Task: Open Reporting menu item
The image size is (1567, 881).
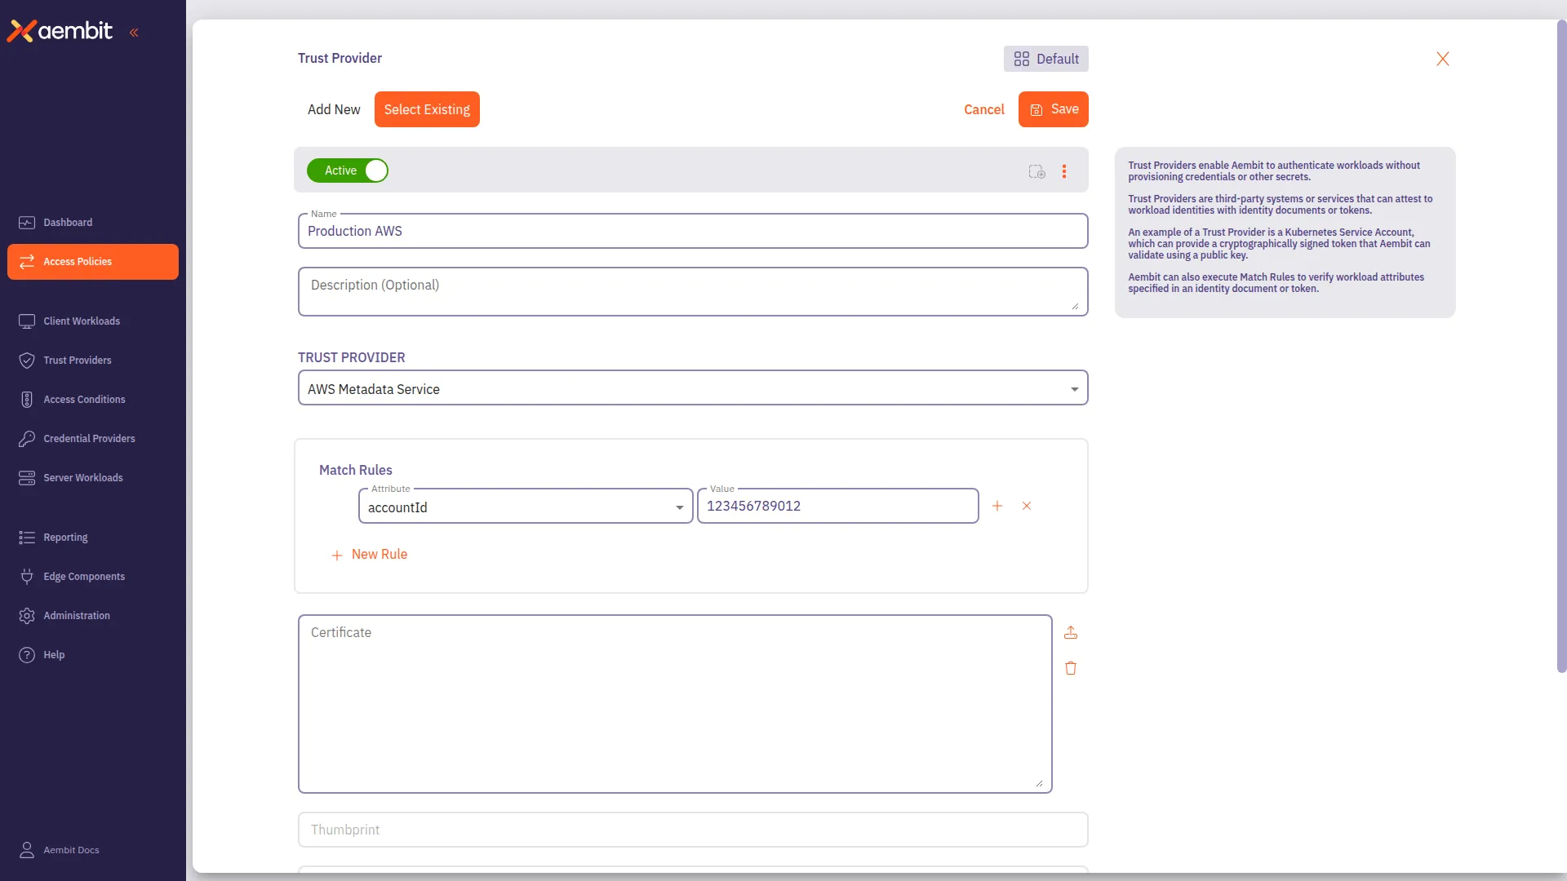Action: (93, 538)
